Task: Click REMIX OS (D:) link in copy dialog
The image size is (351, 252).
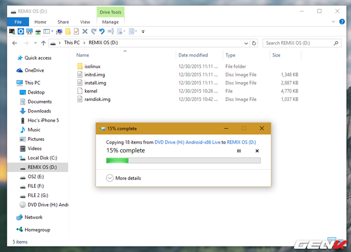Action: (241, 142)
